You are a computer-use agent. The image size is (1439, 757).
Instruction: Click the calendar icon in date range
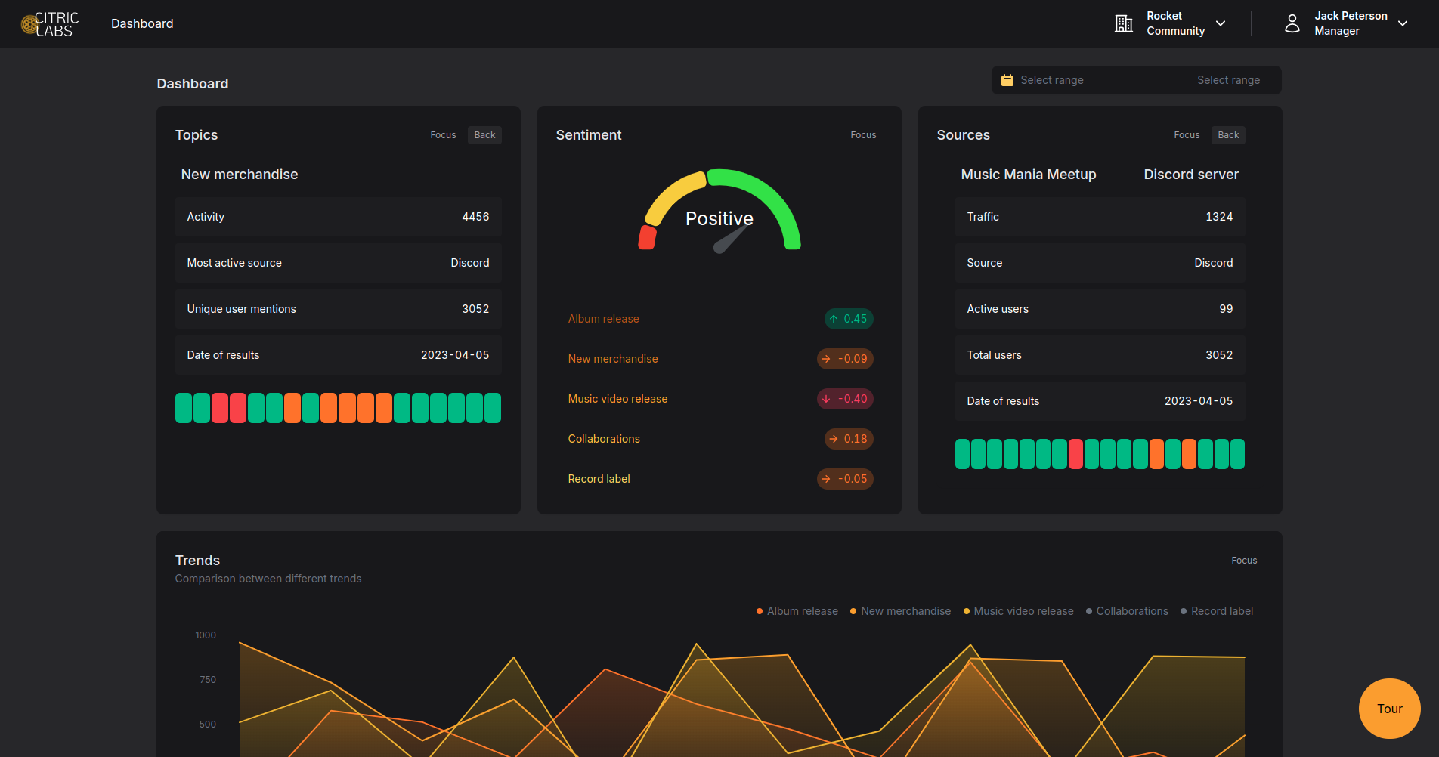click(x=1007, y=80)
